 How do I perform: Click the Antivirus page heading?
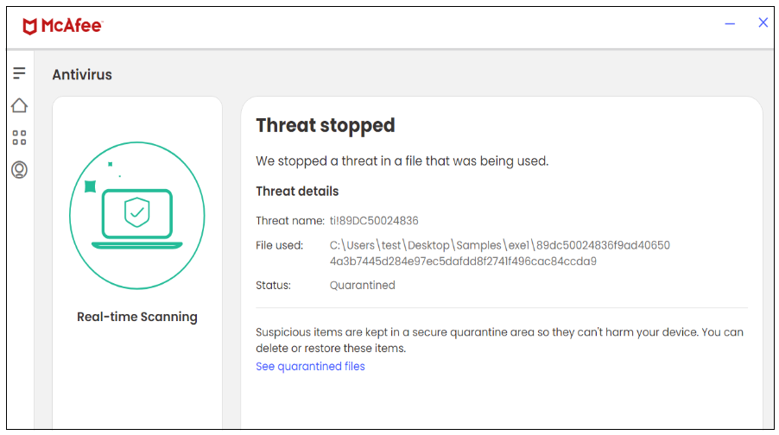tap(82, 74)
